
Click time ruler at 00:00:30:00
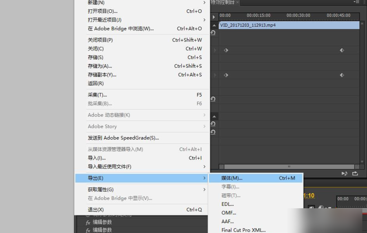pos(298,15)
